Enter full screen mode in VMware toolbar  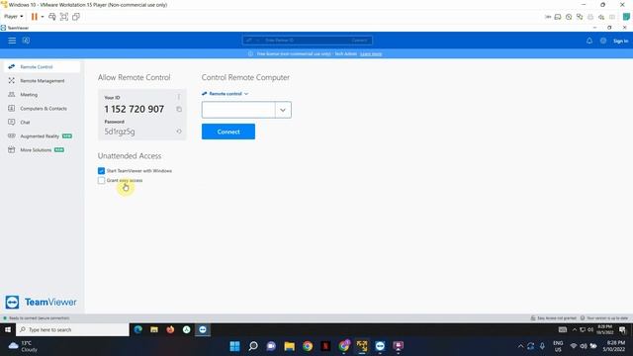(63, 17)
